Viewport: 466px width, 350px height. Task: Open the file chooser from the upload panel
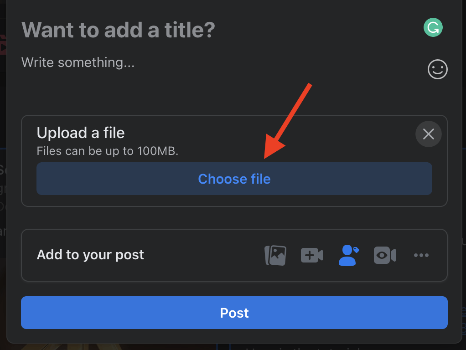(x=234, y=179)
